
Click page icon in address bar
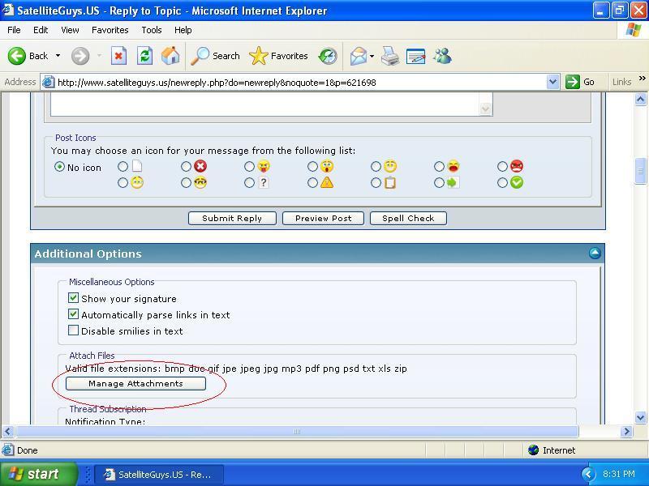49,82
